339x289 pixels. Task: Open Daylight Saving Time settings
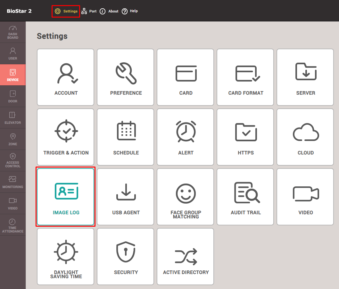tap(66, 256)
